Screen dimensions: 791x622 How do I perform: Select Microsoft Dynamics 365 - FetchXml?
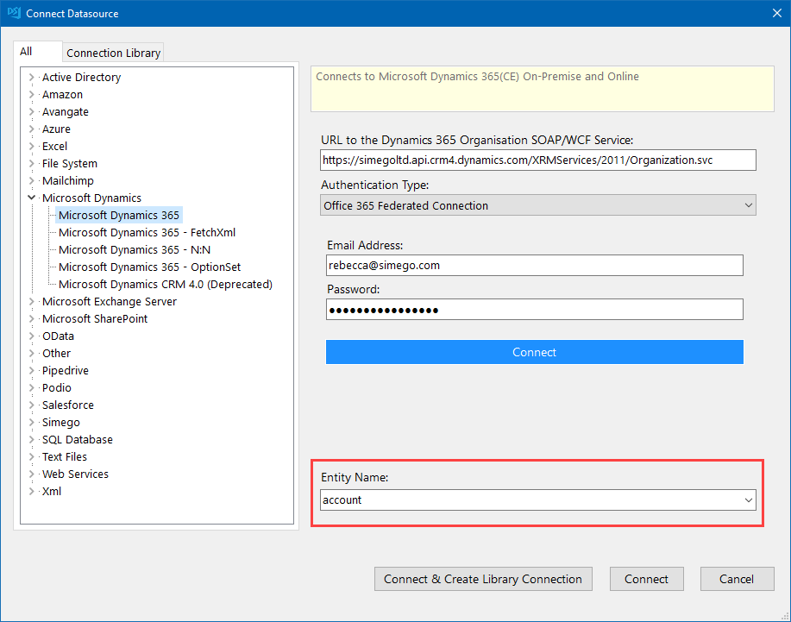(147, 233)
